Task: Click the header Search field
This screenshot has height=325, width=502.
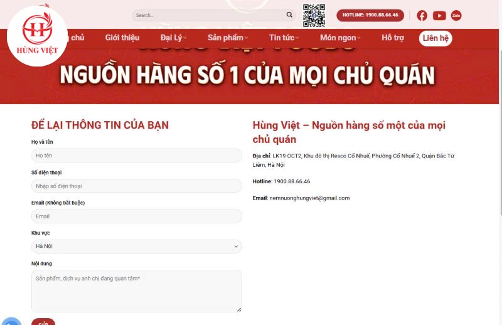Action: (214, 15)
